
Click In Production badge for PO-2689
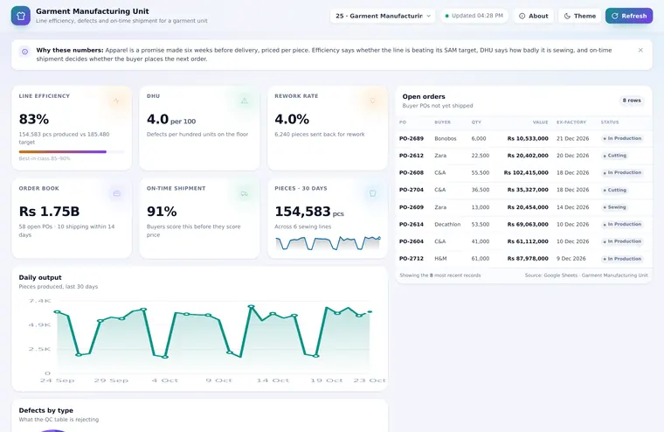[622, 139]
